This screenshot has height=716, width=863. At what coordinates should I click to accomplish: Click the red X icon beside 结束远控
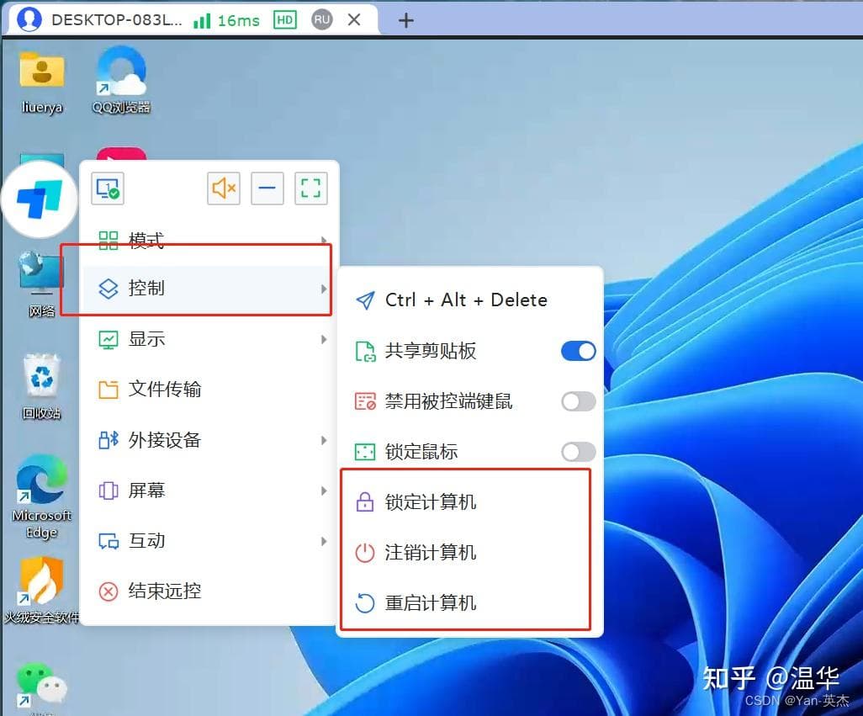108,592
